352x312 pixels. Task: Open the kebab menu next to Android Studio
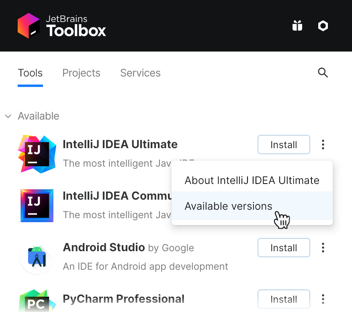323,248
